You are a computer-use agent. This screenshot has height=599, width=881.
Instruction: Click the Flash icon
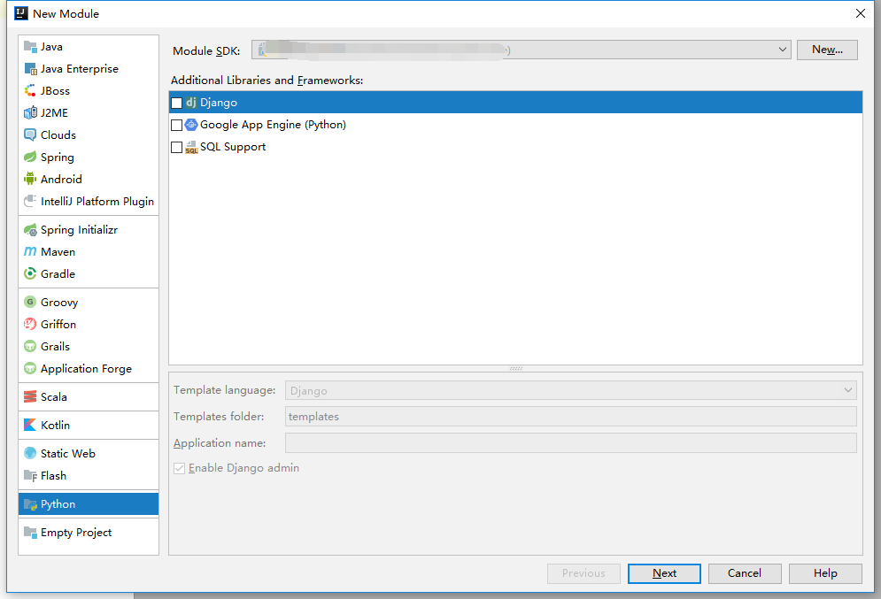30,475
